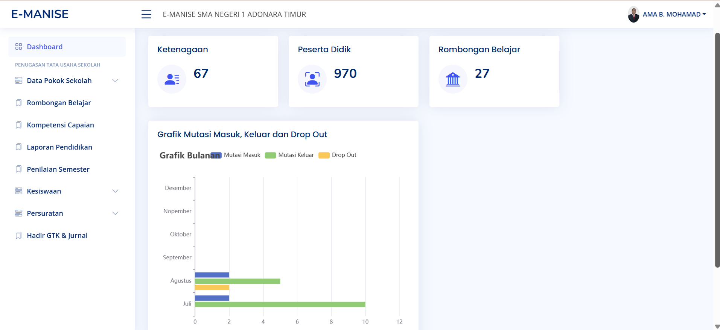This screenshot has height=330, width=720.
Task: Click the user avatar photo
Action: coord(633,14)
